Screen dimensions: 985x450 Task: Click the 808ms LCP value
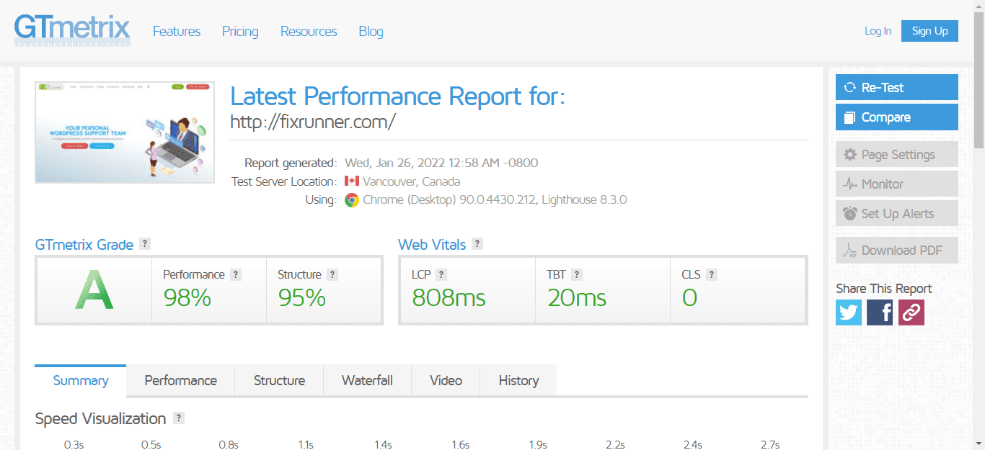tap(449, 297)
